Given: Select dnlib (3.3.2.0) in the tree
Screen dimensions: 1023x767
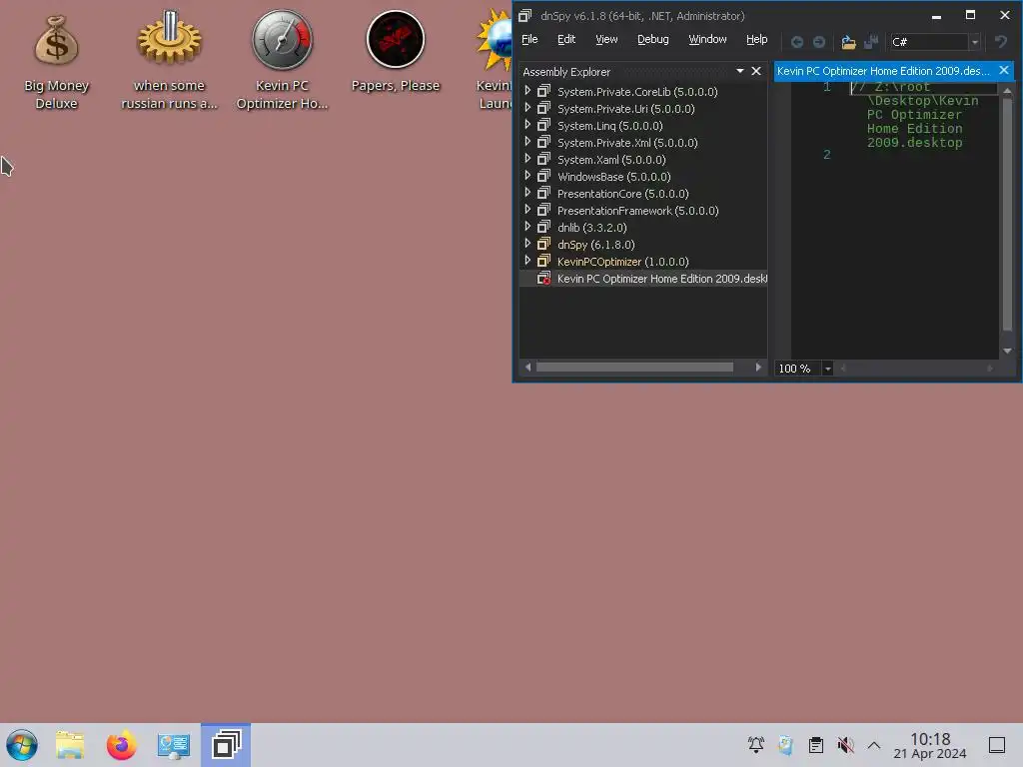Looking at the screenshot, I should [x=591, y=228].
